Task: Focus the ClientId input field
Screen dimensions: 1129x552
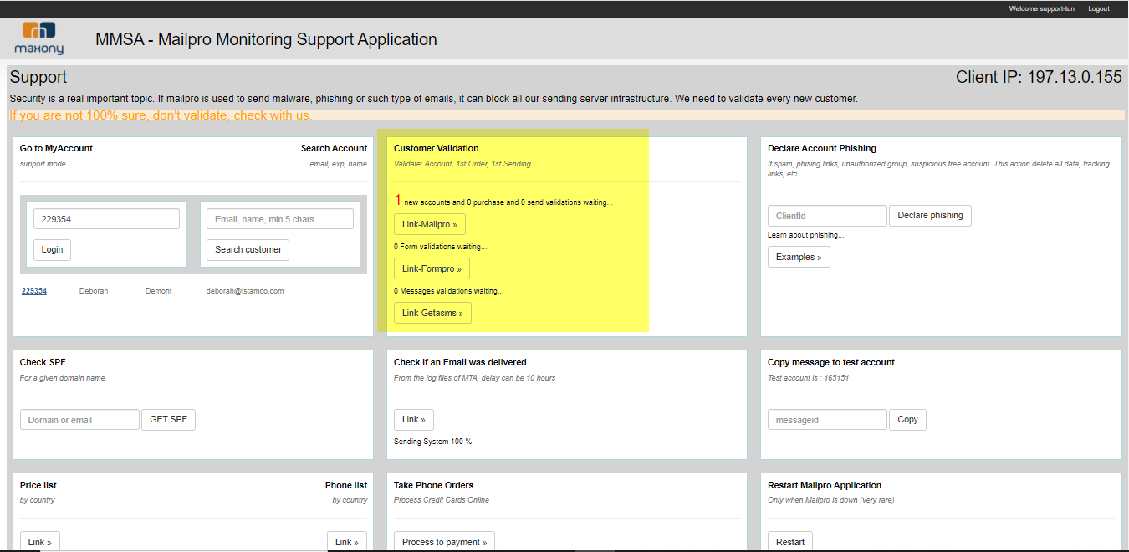Action: coord(827,216)
